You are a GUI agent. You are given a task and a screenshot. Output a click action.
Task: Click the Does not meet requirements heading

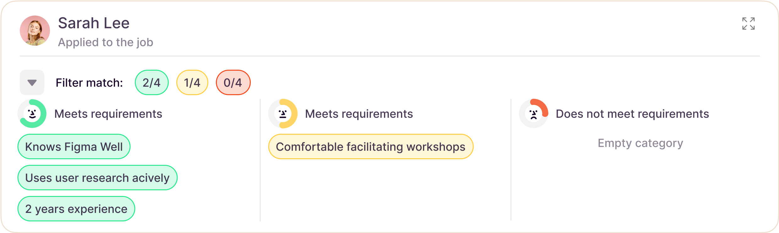click(632, 114)
